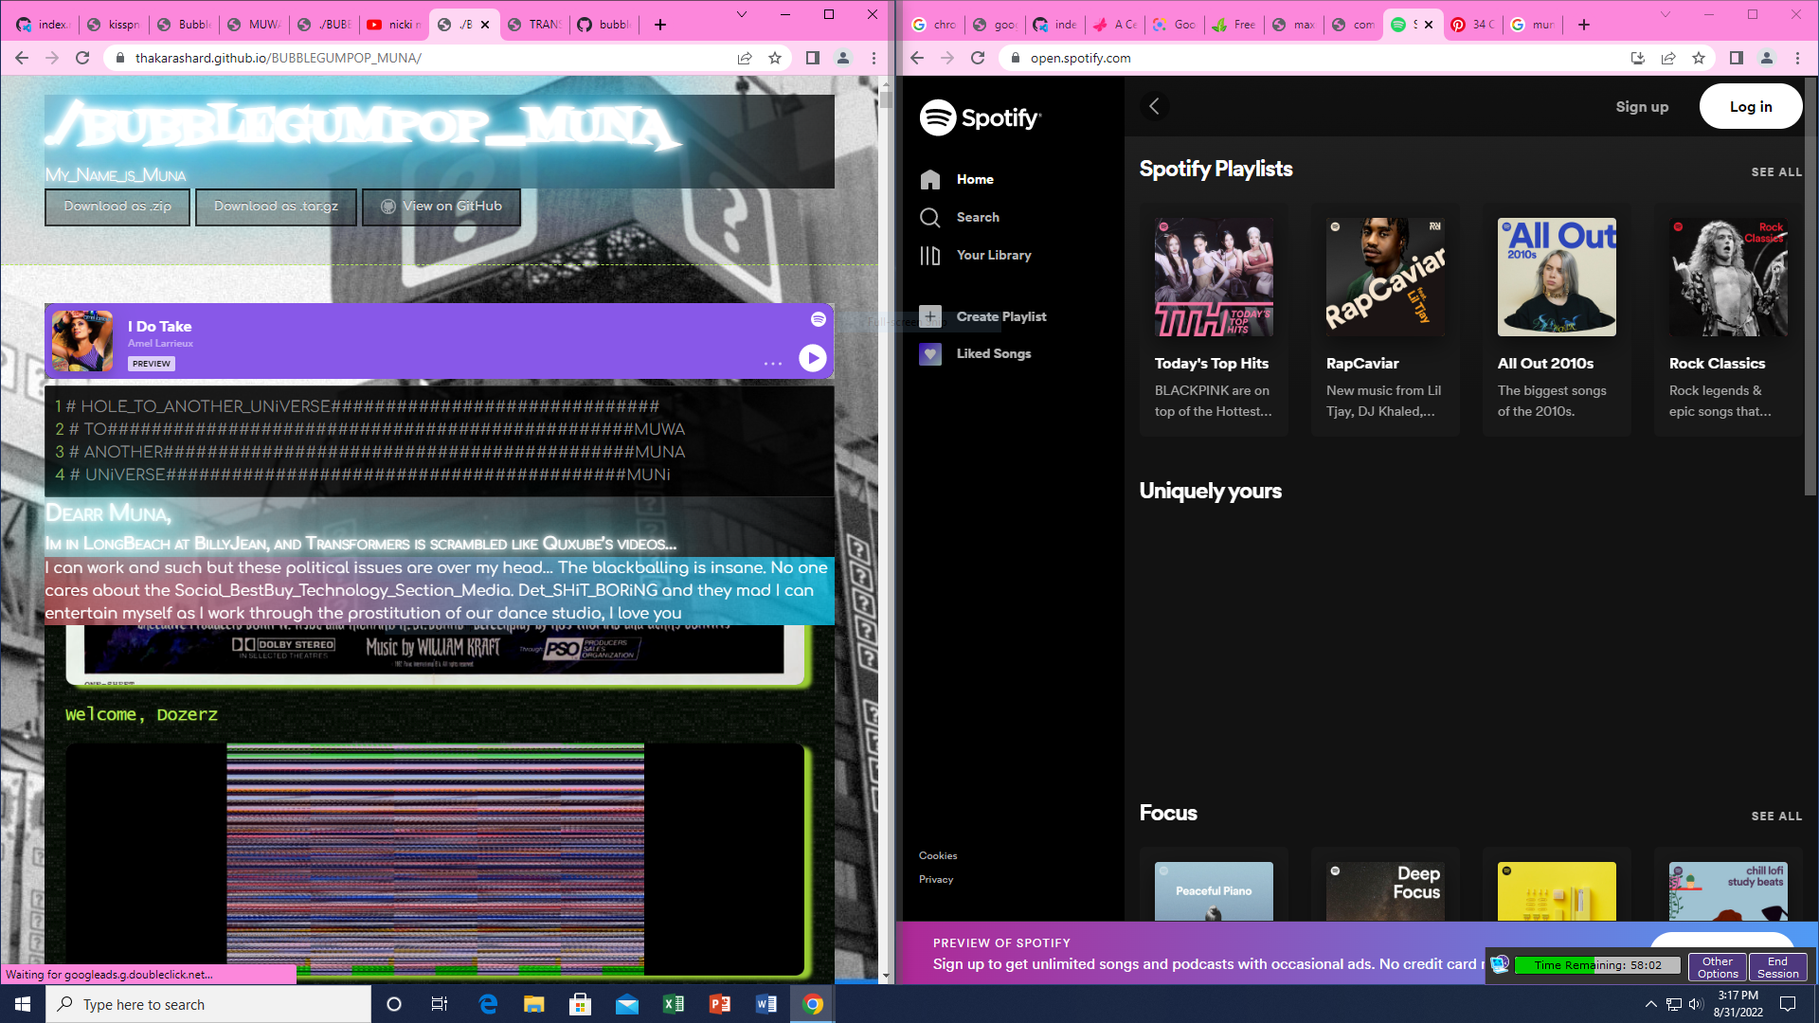
Task: Bookmark Spotify page with star icon
Action: (1698, 58)
